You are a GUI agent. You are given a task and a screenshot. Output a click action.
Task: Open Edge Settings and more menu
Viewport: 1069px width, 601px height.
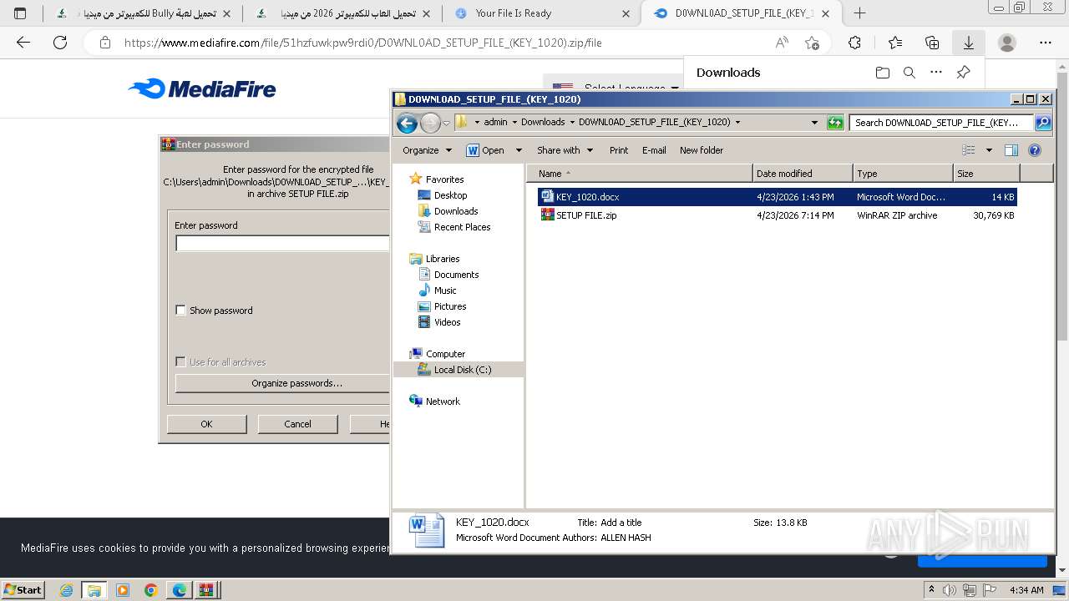(1046, 43)
